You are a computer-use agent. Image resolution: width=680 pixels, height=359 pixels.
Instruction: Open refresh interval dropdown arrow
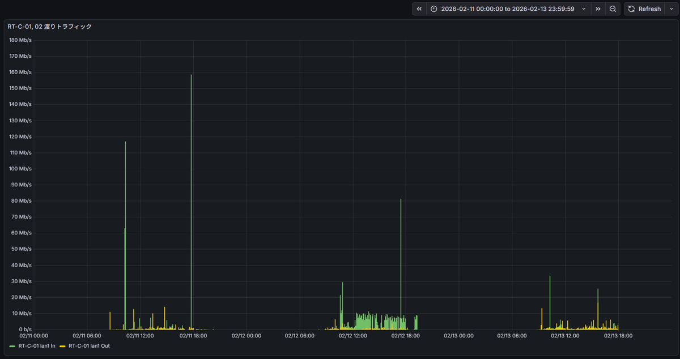click(x=671, y=9)
